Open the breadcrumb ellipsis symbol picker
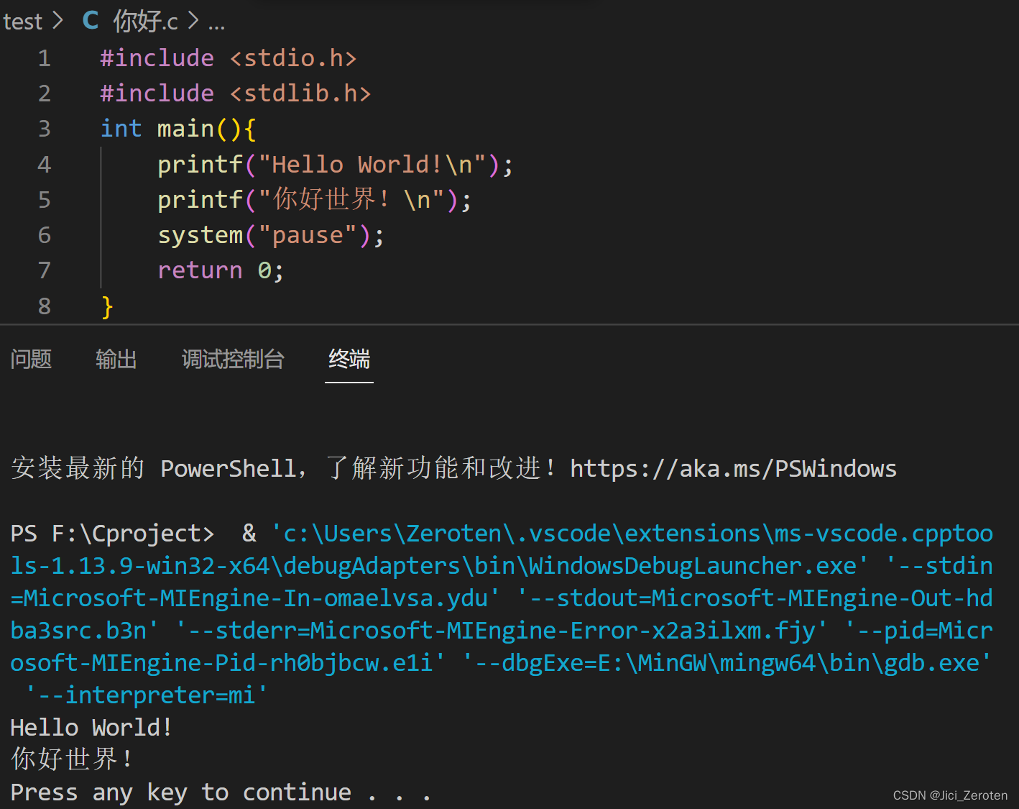1019x809 pixels. [217, 22]
